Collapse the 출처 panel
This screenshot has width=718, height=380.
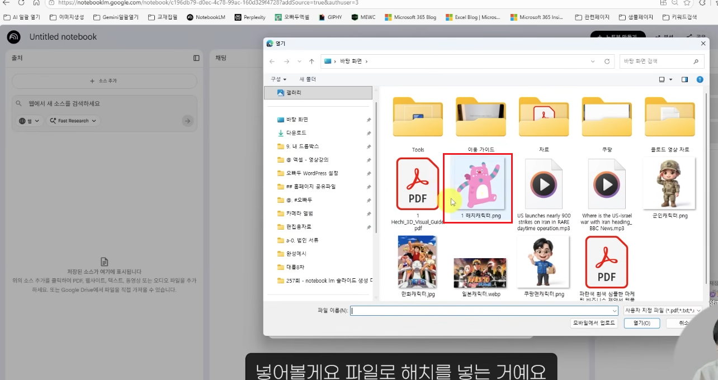click(x=196, y=58)
